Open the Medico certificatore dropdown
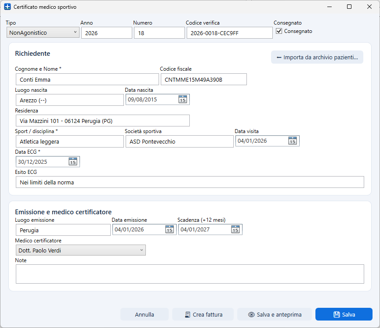This screenshot has height=328, width=380. [x=81, y=250]
